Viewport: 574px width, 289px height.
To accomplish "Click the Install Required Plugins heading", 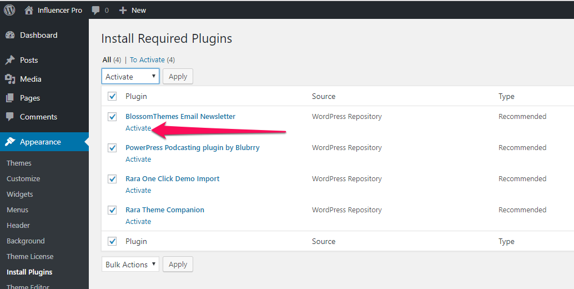I will pos(167,38).
